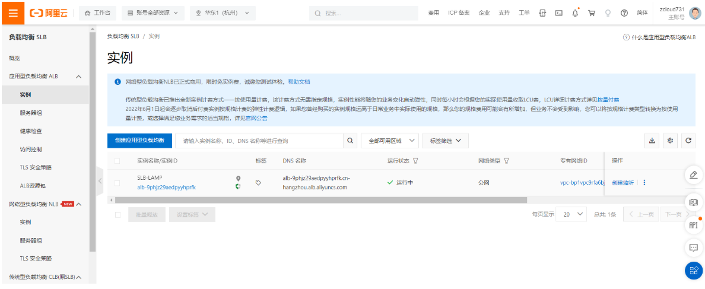The width and height of the screenshot is (705, 289).
Task: Open the documentation book floating icon
Action: pyautogui.click(x=693, y=201)
